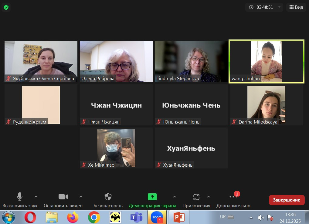The image size is (309, 224).
Task: Open Firefox from taskbar
Action: 73,217
